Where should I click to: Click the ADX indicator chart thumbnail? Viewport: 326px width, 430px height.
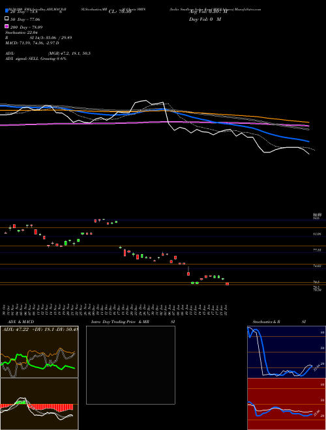pos(39,352)
